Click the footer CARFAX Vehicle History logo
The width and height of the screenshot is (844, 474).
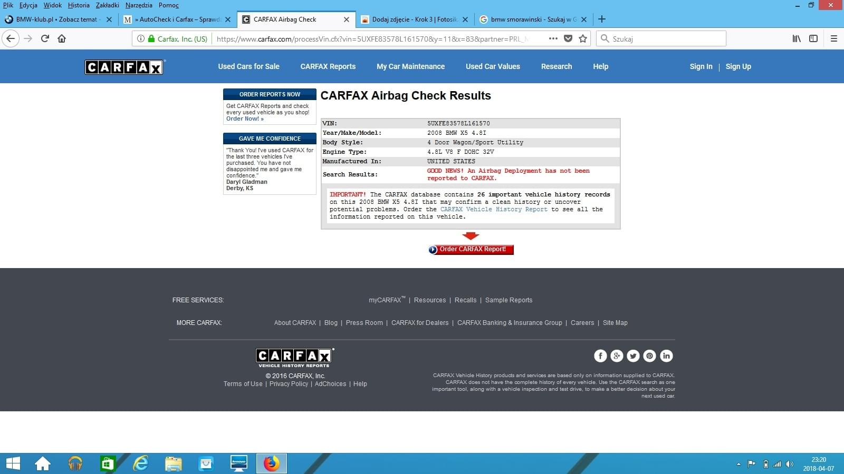294,358
